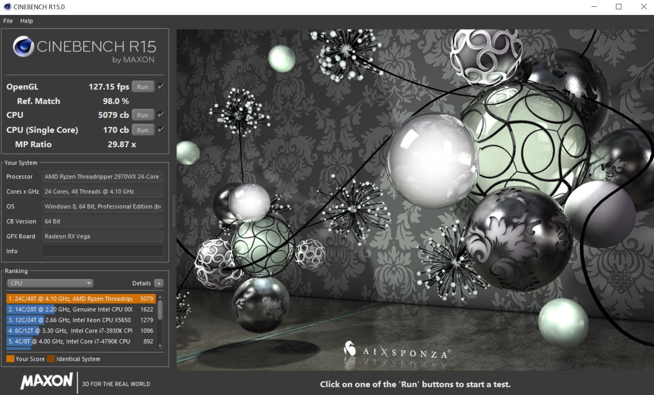
Task: Click the Cinebench logo sphere icon
Action: [x=23, y=47]
